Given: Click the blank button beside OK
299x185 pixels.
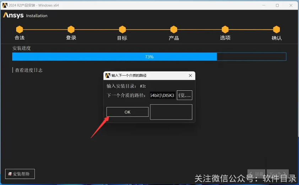Looking at the screenshot, I should pos(171,112).
